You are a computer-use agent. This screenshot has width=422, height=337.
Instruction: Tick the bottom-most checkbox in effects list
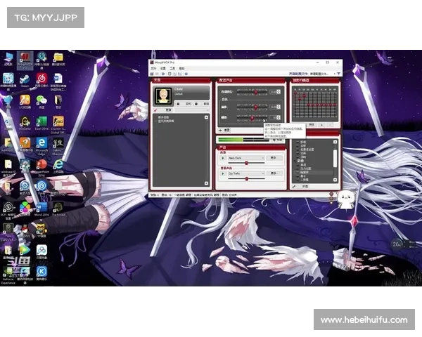click(x=298, y=180)
